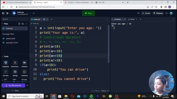Viewport: 177px width, 99px height.
Task: Click the cloud sync icon beside repl name
Action: pyautogui.click(x=34, y=13)
